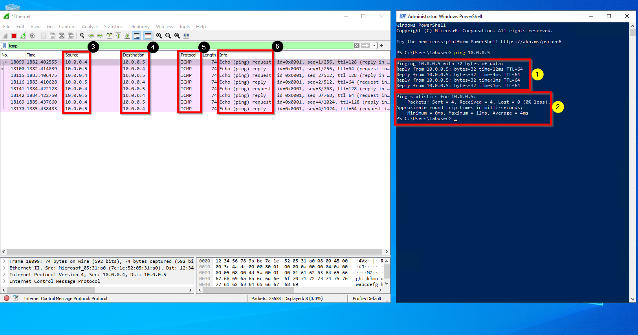Open display filter history dropdown
This screenshot has width=638, height=335.
374,46
